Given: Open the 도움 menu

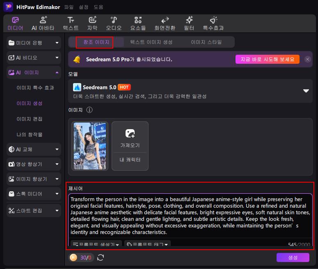Looking at the screenshot, I should (98, 7).
